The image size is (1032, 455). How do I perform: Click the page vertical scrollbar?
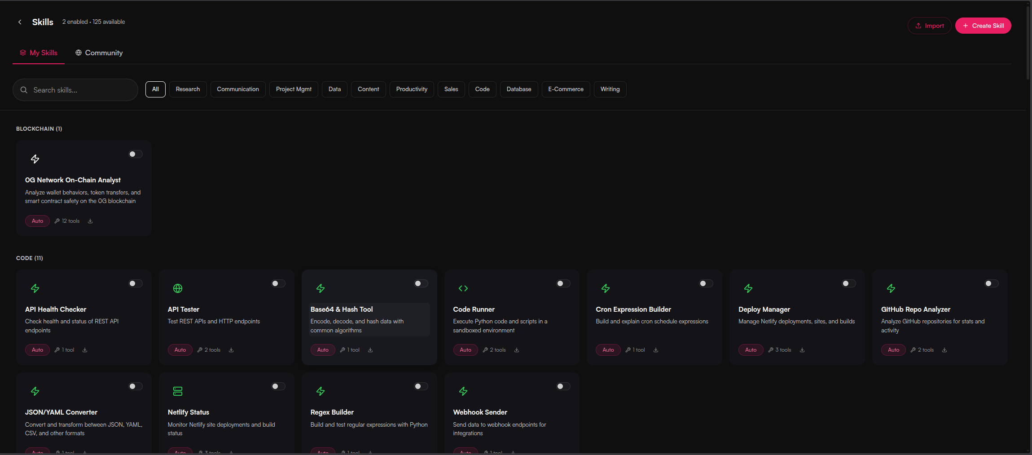pyautogui.click(x=1028, y=43)
